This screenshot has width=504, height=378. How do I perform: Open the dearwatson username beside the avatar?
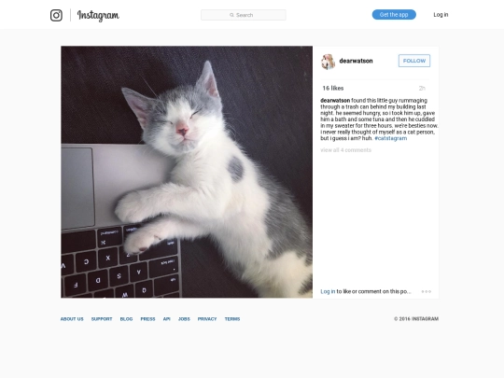[356, 61]
